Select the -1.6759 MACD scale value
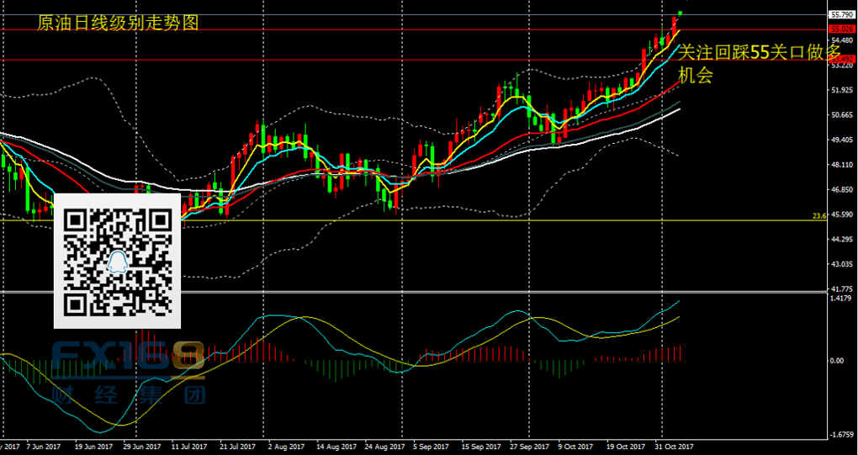 click(841, 435)
